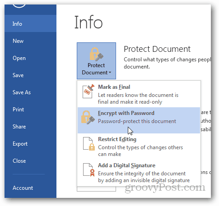Click 'Ensure the integrity of the document' text
This screenshot has height=206, width=219.
pos(142,174)
